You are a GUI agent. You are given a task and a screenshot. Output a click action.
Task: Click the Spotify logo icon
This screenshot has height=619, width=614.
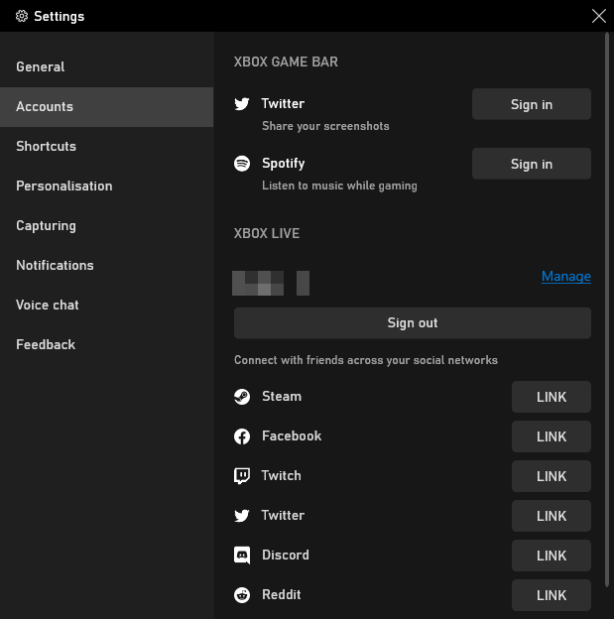pos(242,163)
